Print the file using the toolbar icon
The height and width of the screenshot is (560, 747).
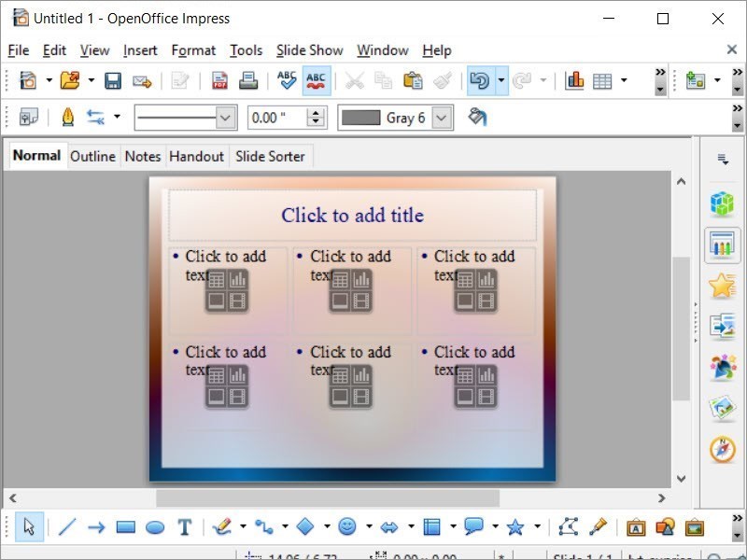pyautogui.click(x=247, y=80)
